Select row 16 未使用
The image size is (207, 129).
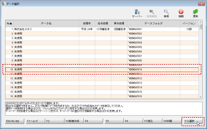[x=102, y=96]
